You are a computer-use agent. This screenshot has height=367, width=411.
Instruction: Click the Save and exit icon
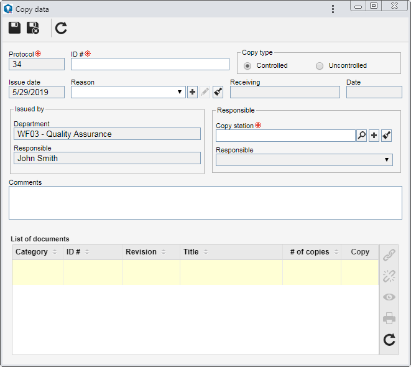33,28
